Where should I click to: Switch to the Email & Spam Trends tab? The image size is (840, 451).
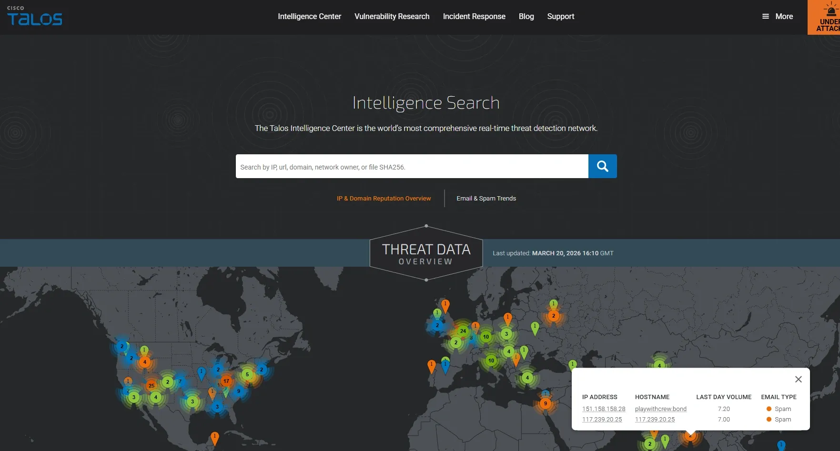(486, 199)
